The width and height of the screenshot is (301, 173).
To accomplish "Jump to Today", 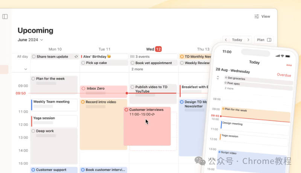I will pyautogui.click(x=237, y=40).
